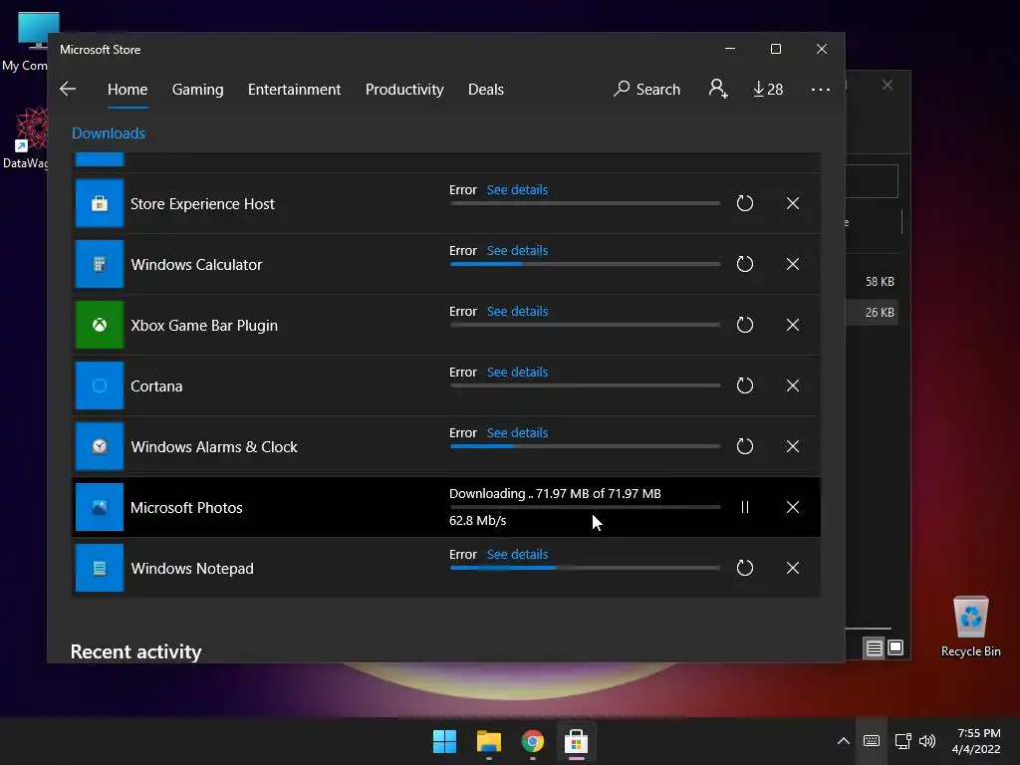Click the Windows Notepad app tile

[x=100, y=568]
